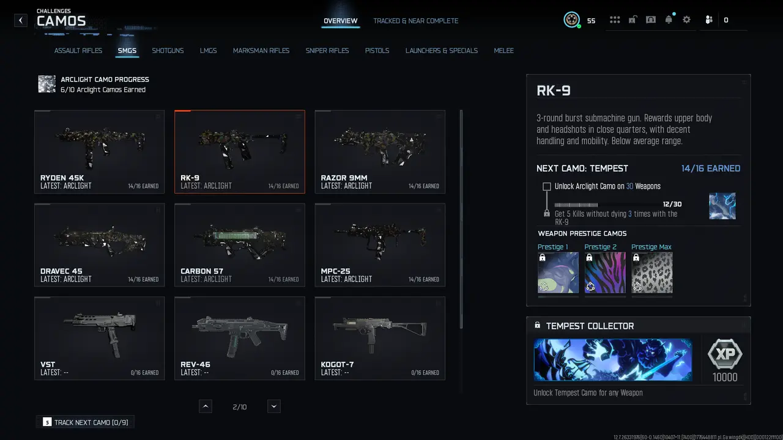Viewport: 783px width, 440px height.
Task: Select the Carbon 57 weapon card
Action: point(239,245)
